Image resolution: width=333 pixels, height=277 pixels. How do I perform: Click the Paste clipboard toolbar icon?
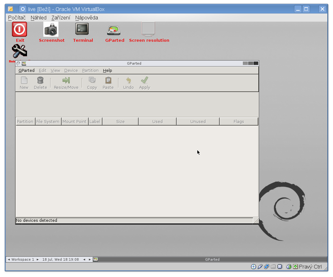pyautogui.click(x=108, y=80)
